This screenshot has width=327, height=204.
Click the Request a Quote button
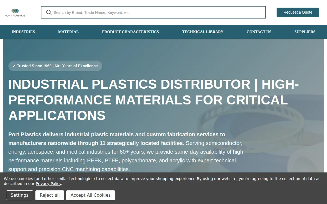pyautogui.click(x=298, y=12)
